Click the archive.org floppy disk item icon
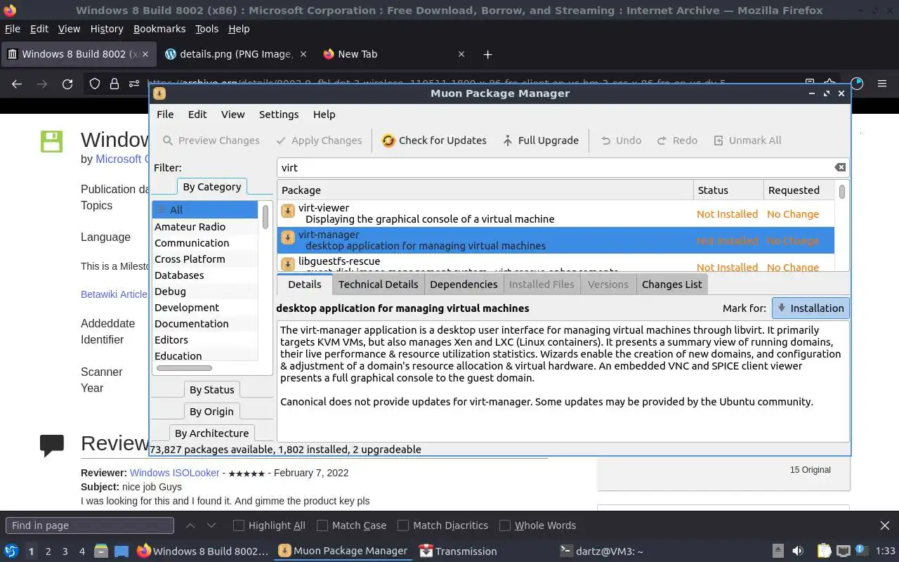This screenshot has width=899, height=562. [51, 141]
